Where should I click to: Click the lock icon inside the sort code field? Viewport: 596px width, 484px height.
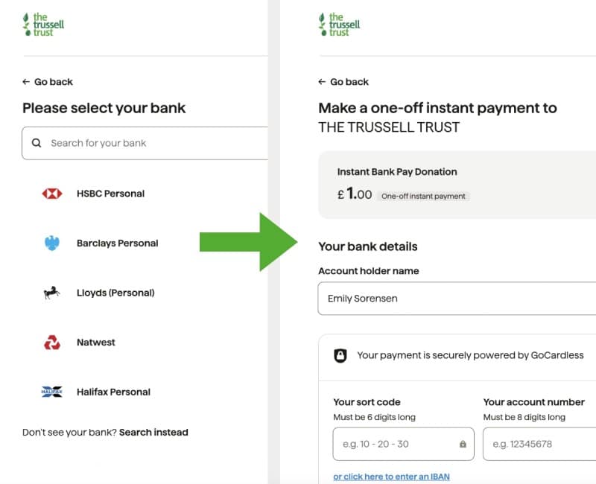[x=463, y=444]
